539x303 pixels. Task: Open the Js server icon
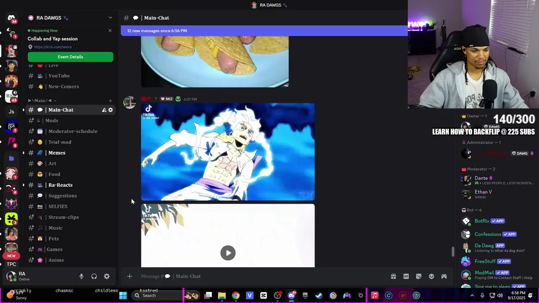click(x=11, y=112)
